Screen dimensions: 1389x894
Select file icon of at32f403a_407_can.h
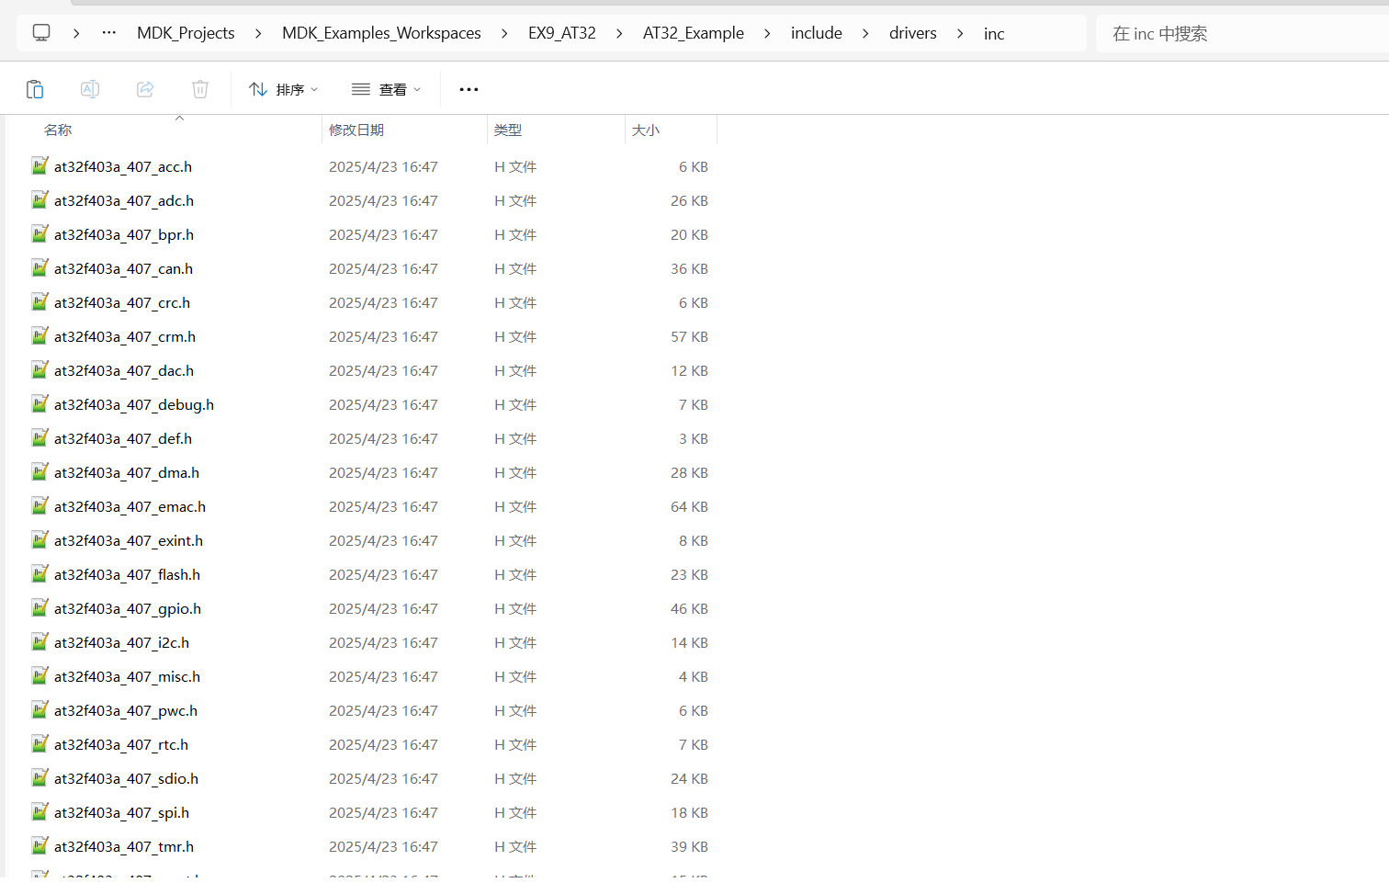[x=40, y=268]
